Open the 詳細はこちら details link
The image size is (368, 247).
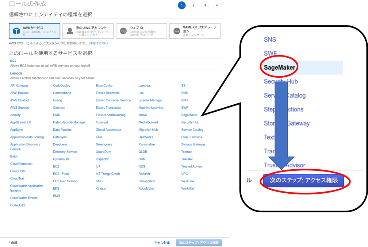98,43
